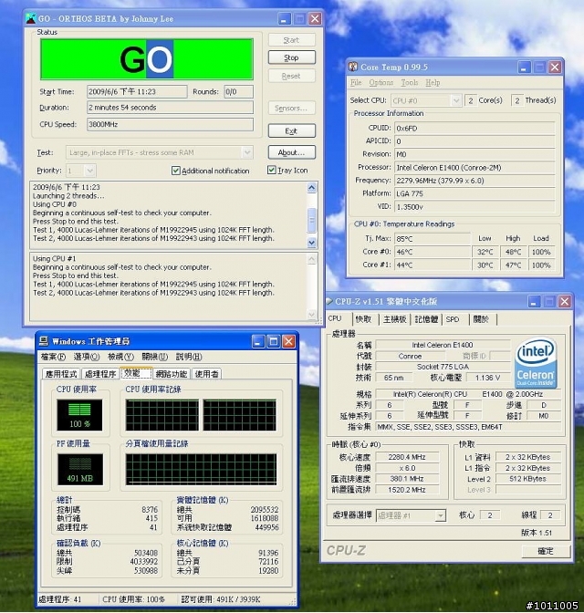Switch to the 處理程序 tab in Task Manager
Viewport: 584px width, 613px height.
point(100,374)
